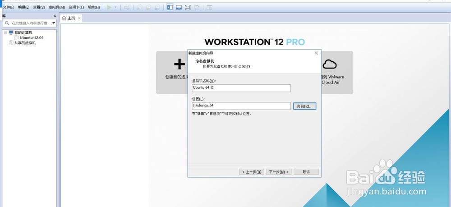Image resolution: width=451 pixels, height=207 pixels.
Task: Focus the library search input field
Action: (x=30, y=23)
